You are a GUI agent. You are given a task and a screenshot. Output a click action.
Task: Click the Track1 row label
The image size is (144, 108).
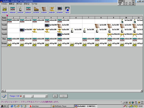4,21
